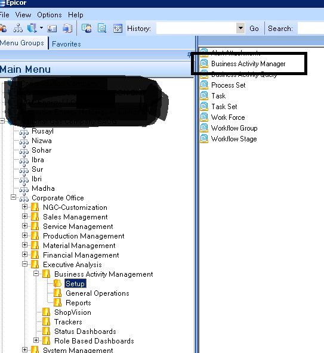Switch to the Menu Groups tab
This screenshot has width=324, height=353.
click(x=22, y=43)
